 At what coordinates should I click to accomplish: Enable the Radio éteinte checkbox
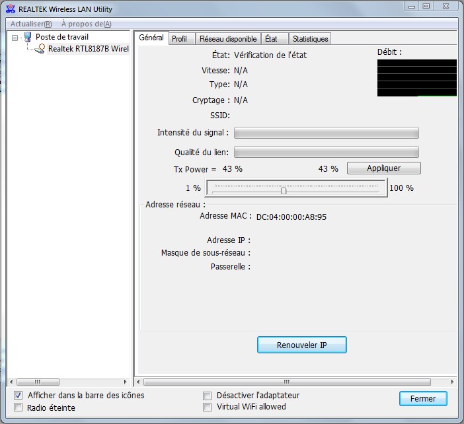click(x=19, y=407)
